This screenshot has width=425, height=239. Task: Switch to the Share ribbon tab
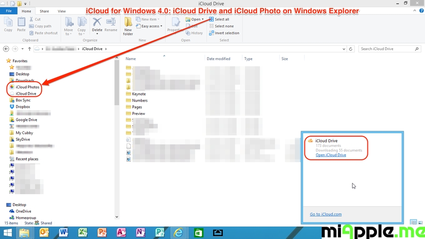[x=44, y=11]
